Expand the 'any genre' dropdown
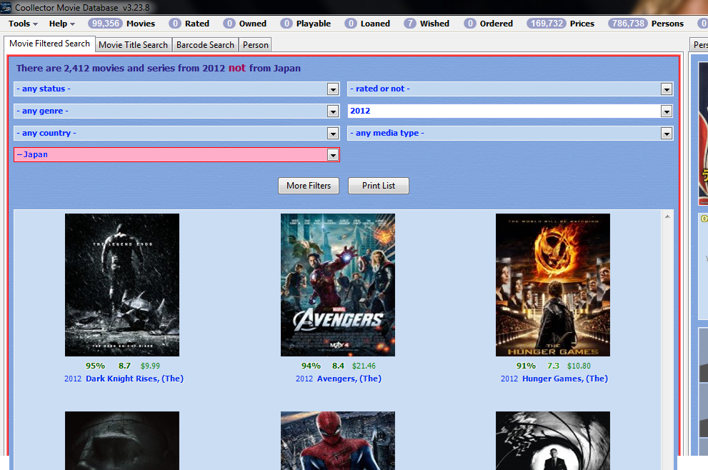 (x=333, y=111)
